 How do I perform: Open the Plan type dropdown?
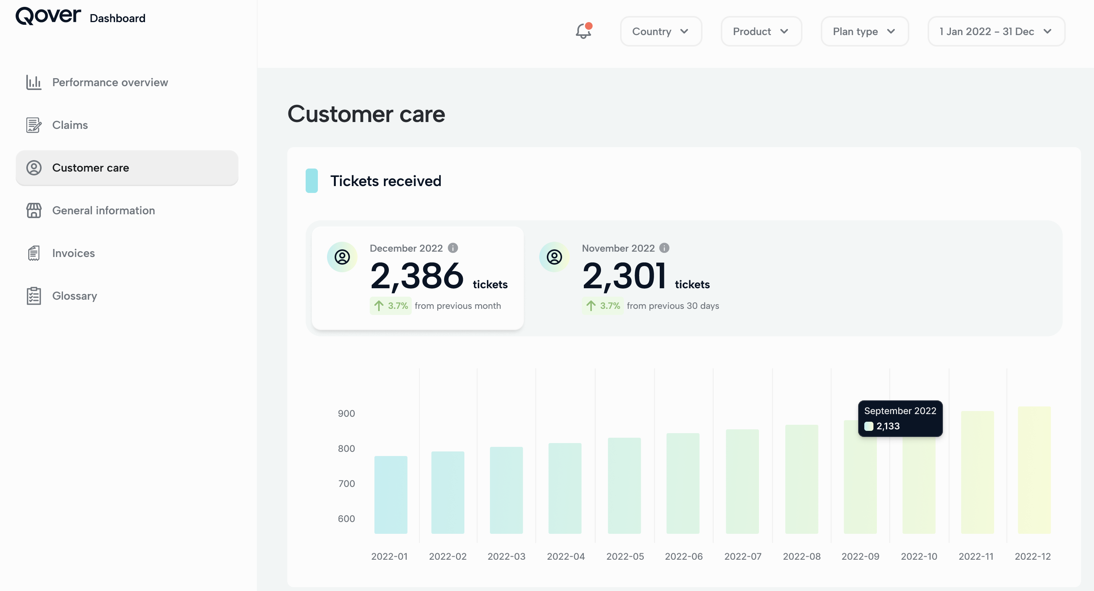pos(864,31)
